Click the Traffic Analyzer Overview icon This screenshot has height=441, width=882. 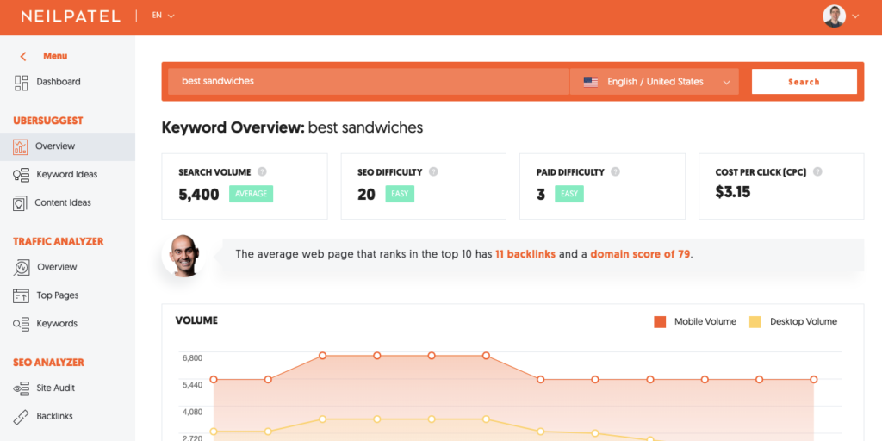point(22,268)
